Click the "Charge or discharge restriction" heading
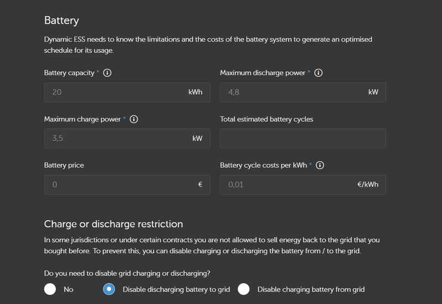This screenshot has height=304, width=442. coord(113,224)
